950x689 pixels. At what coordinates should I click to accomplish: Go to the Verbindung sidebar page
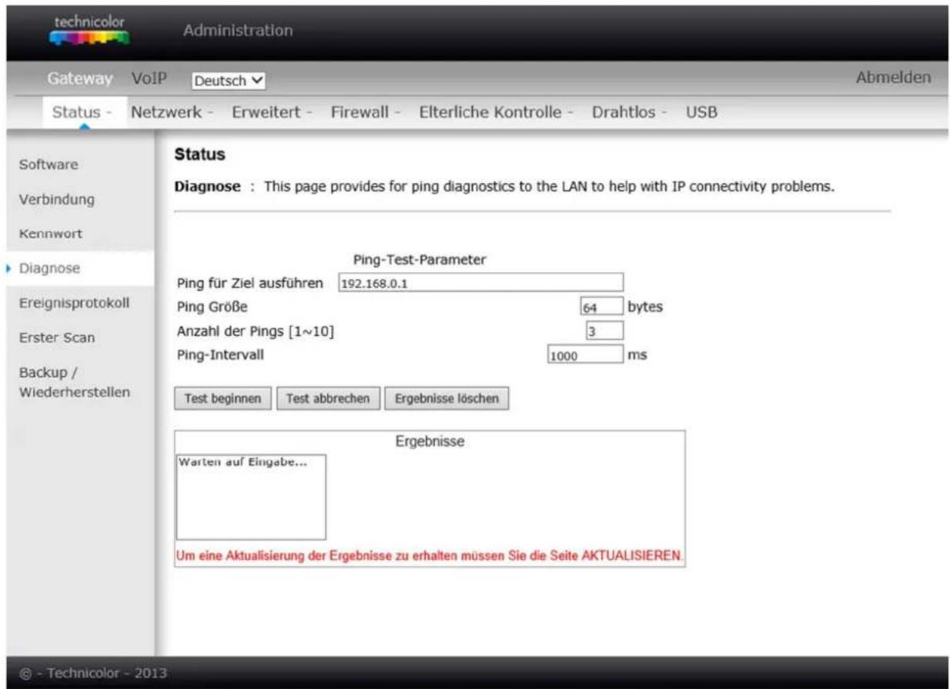tap(56, 199)
